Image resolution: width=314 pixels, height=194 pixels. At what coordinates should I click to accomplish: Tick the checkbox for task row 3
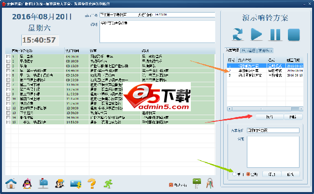click(x=8, y=66)
